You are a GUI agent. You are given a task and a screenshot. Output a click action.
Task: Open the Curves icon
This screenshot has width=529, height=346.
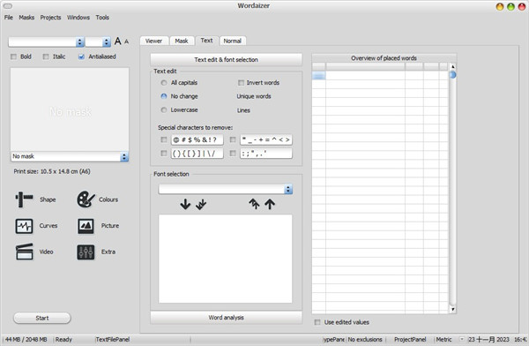24,226
